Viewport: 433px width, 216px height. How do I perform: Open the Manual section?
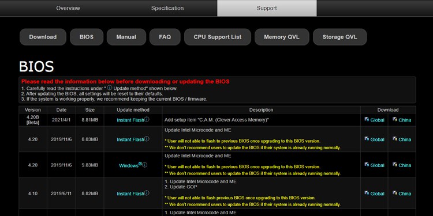click(x=126, y=37)
